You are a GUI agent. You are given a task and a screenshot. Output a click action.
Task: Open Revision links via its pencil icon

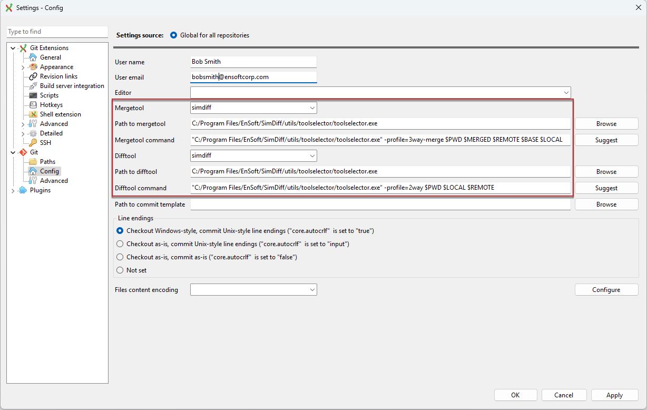pos(32,76)
